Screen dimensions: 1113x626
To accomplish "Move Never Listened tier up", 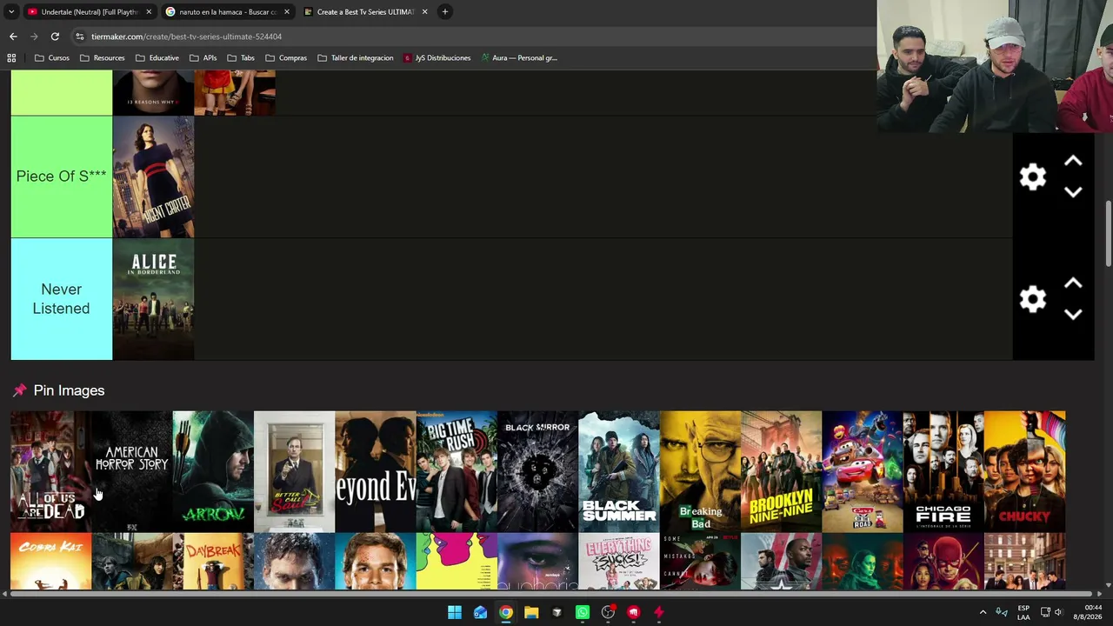I will pyautogui.click(x=1073, y=283).
